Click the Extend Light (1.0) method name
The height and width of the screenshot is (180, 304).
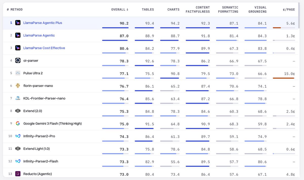pos(37,149)
